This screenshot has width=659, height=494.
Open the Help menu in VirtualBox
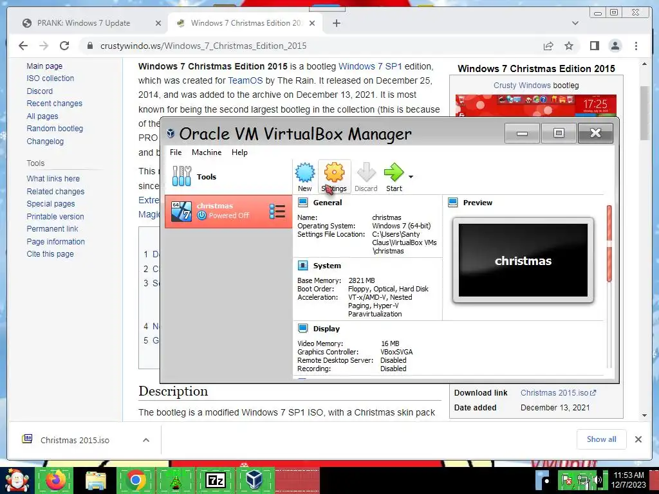coord(239,152)
